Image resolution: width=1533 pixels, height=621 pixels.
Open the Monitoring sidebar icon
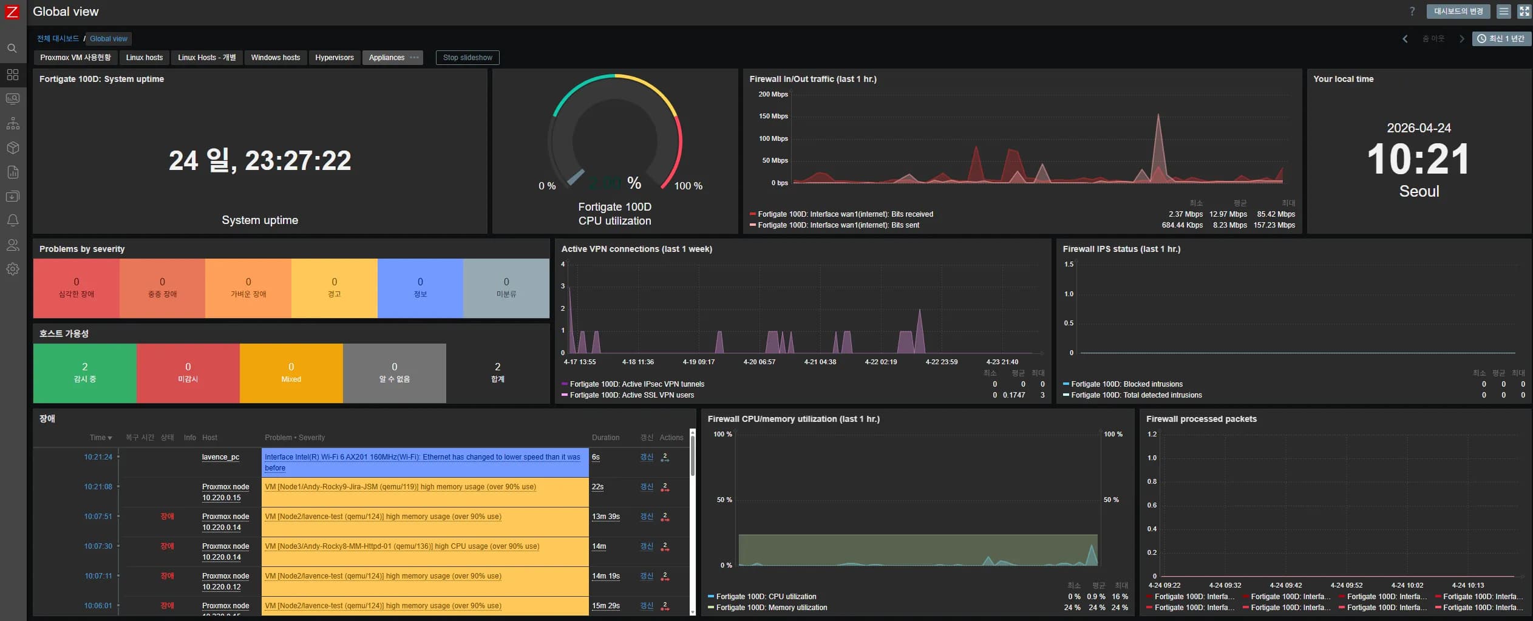(12, 98)
